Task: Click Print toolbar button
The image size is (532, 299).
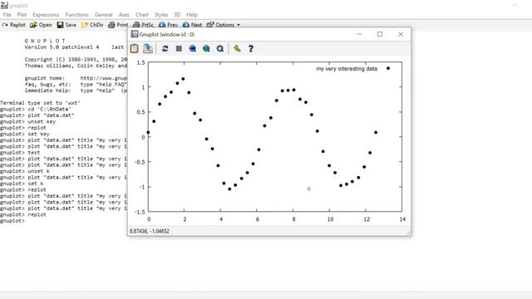Action: pos(118,25)
